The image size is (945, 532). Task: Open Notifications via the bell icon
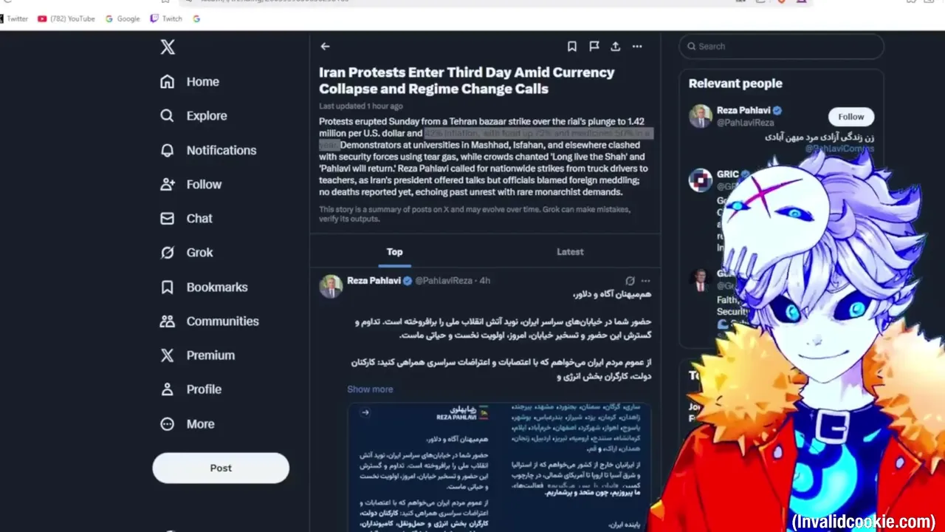click(168, 150)
